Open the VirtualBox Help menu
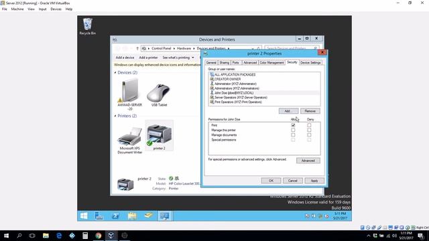This screenshot has width=429, height=241. coord(69,9)
